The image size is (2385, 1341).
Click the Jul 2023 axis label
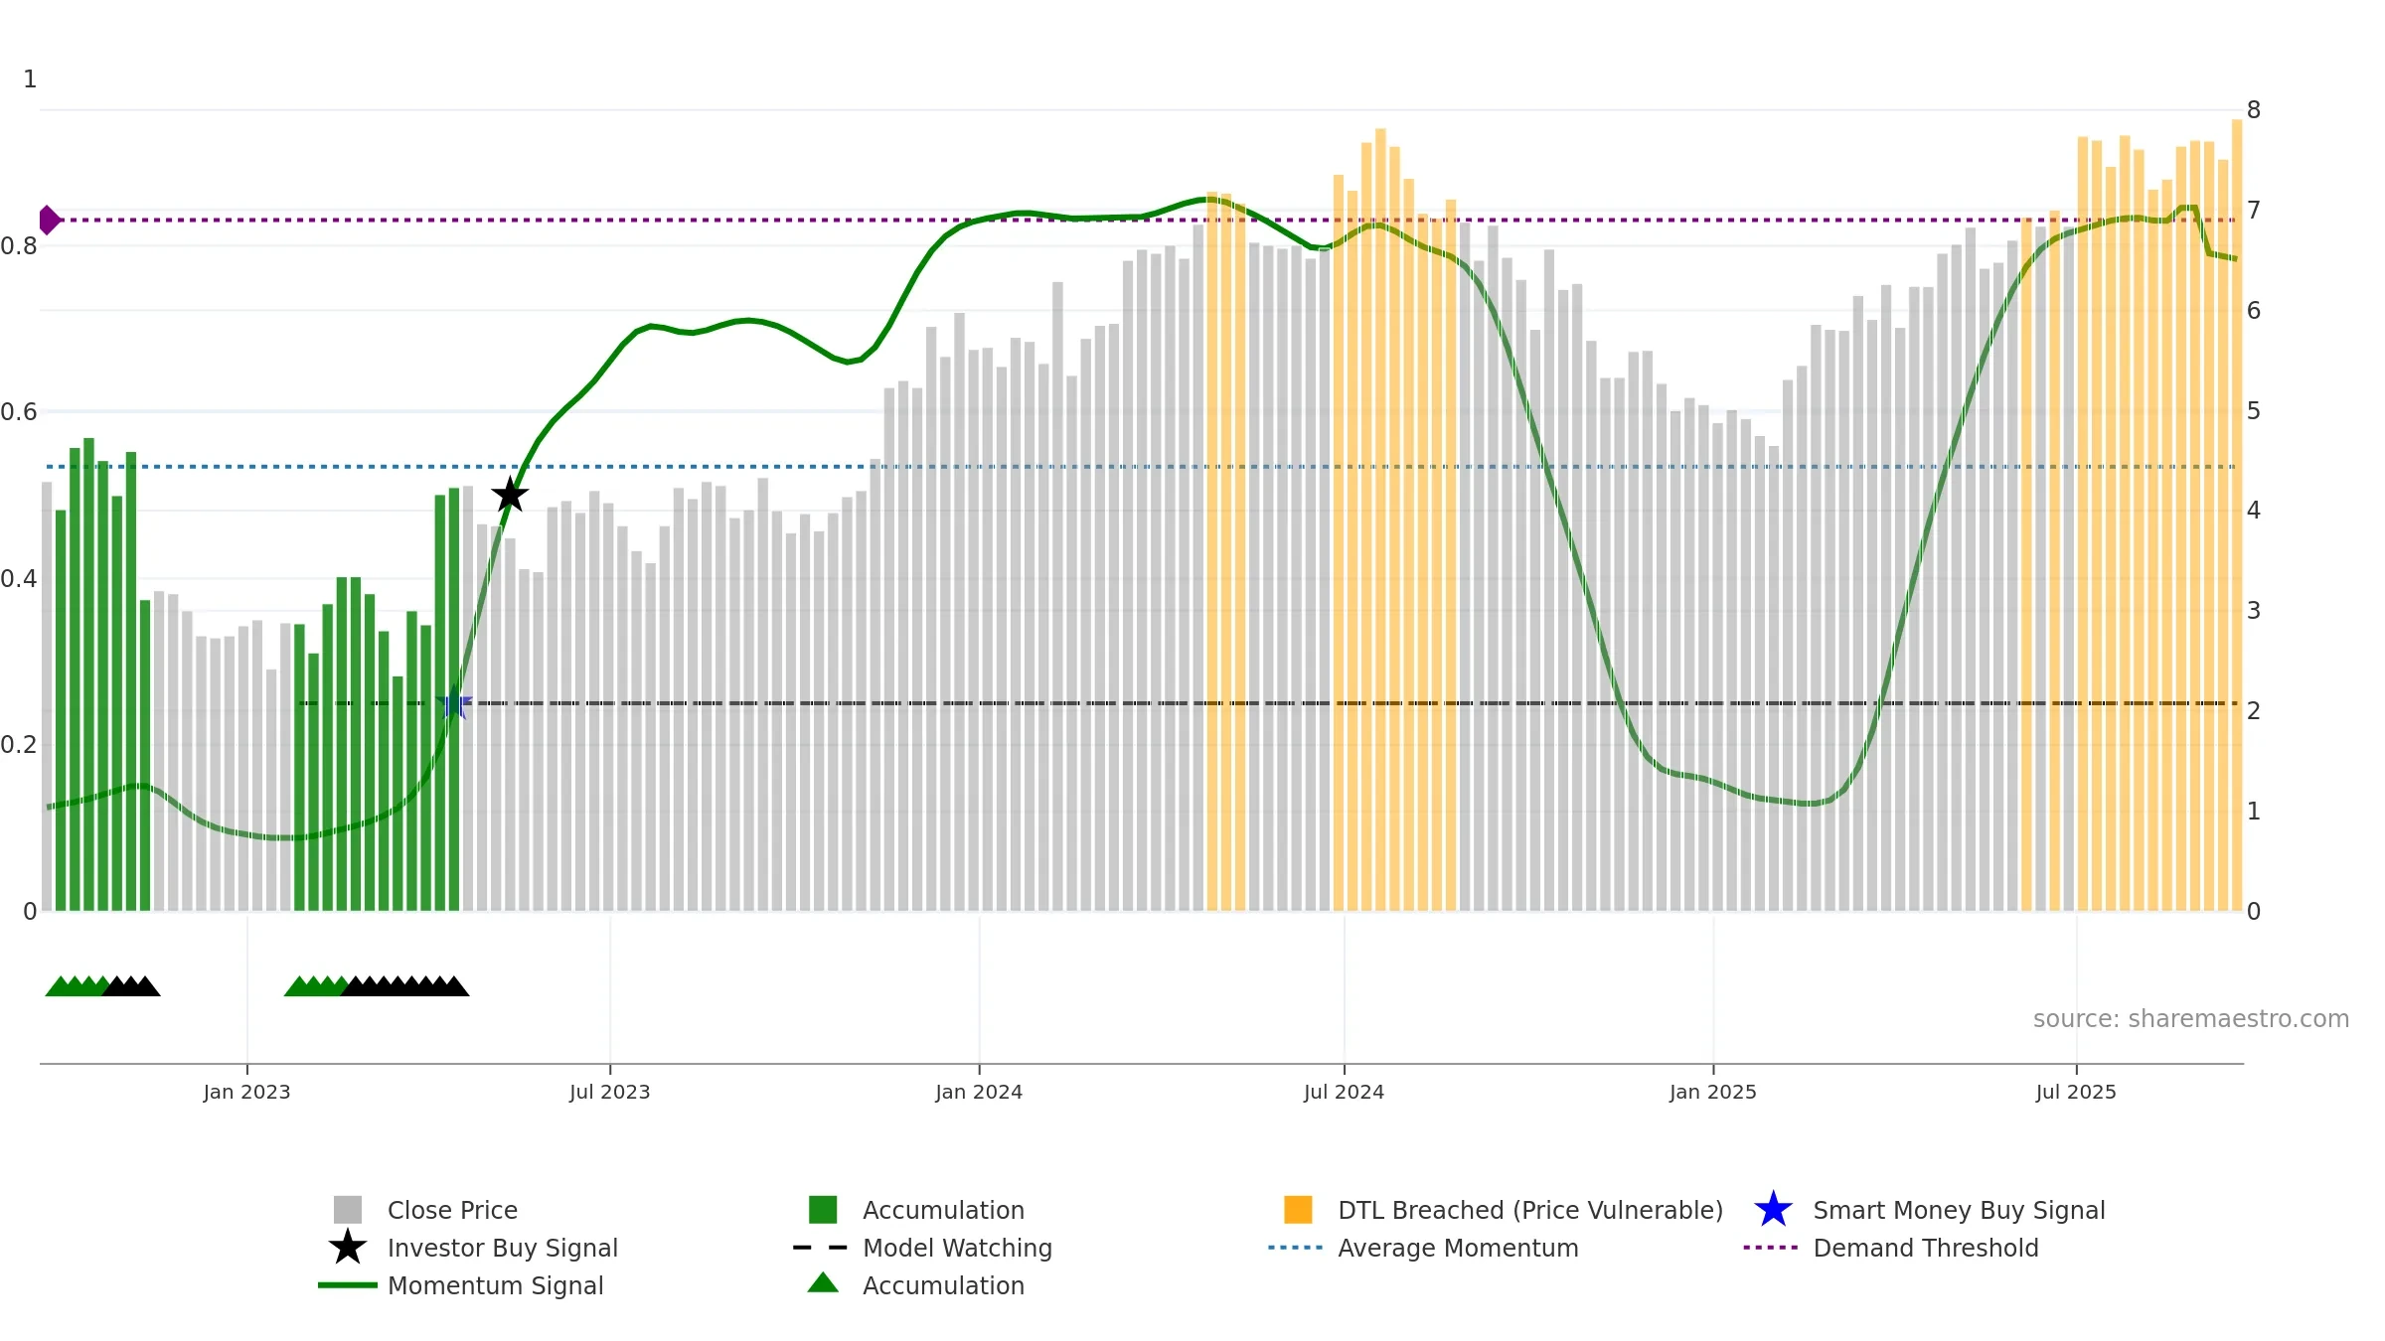click(609, 1093)
